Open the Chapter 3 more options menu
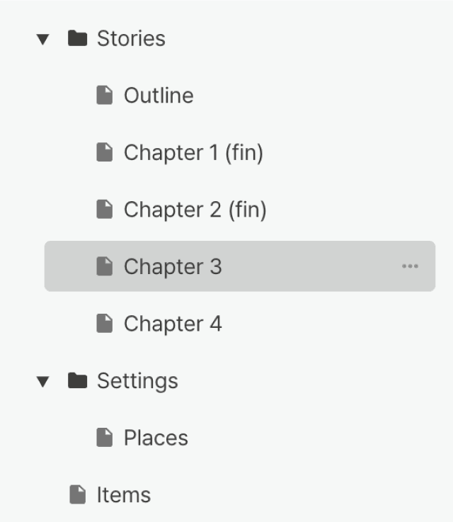The width and height of the screenshot is (453, 522). (410, 266)
